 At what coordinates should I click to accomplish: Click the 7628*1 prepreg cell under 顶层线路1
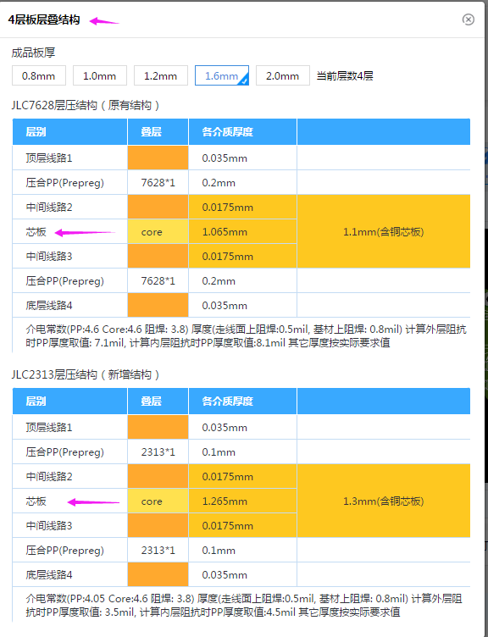tap(158, 183)
